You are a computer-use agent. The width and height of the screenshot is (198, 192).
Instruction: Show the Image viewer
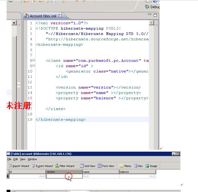pos(151,166)
